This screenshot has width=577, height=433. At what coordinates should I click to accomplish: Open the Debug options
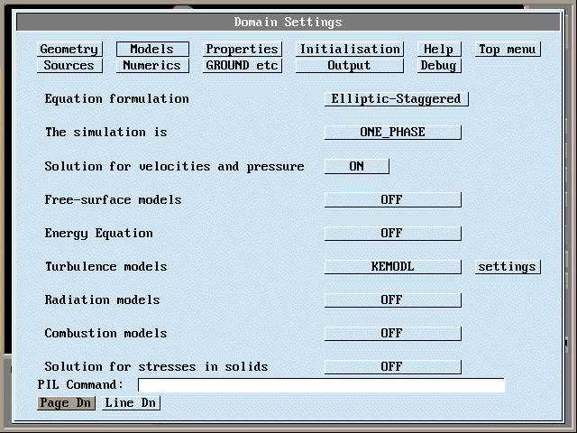[438, 66]
